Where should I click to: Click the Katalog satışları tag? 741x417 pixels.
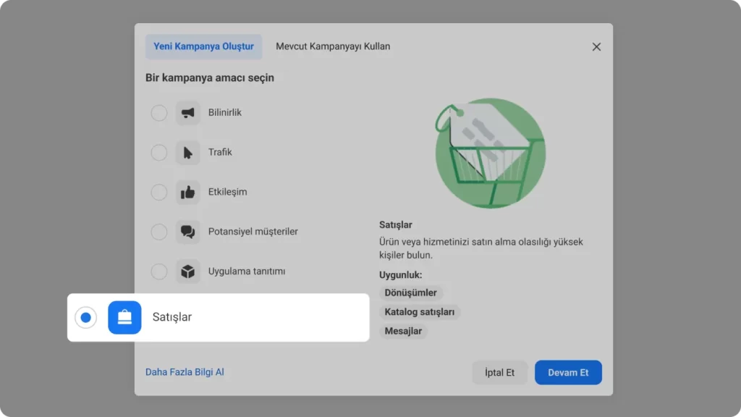[x=420, y=312]
